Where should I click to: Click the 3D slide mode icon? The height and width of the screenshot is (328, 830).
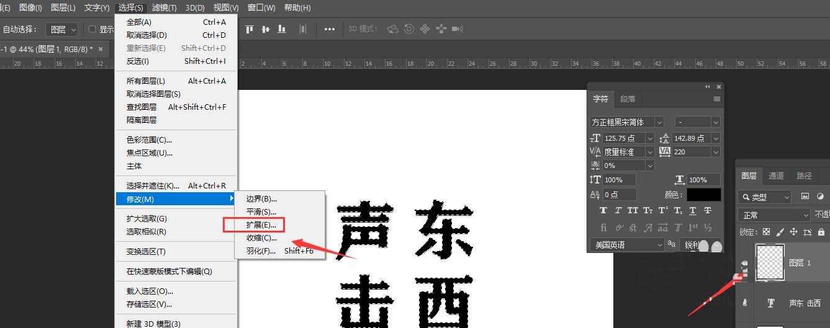click(x=441, y=29)
